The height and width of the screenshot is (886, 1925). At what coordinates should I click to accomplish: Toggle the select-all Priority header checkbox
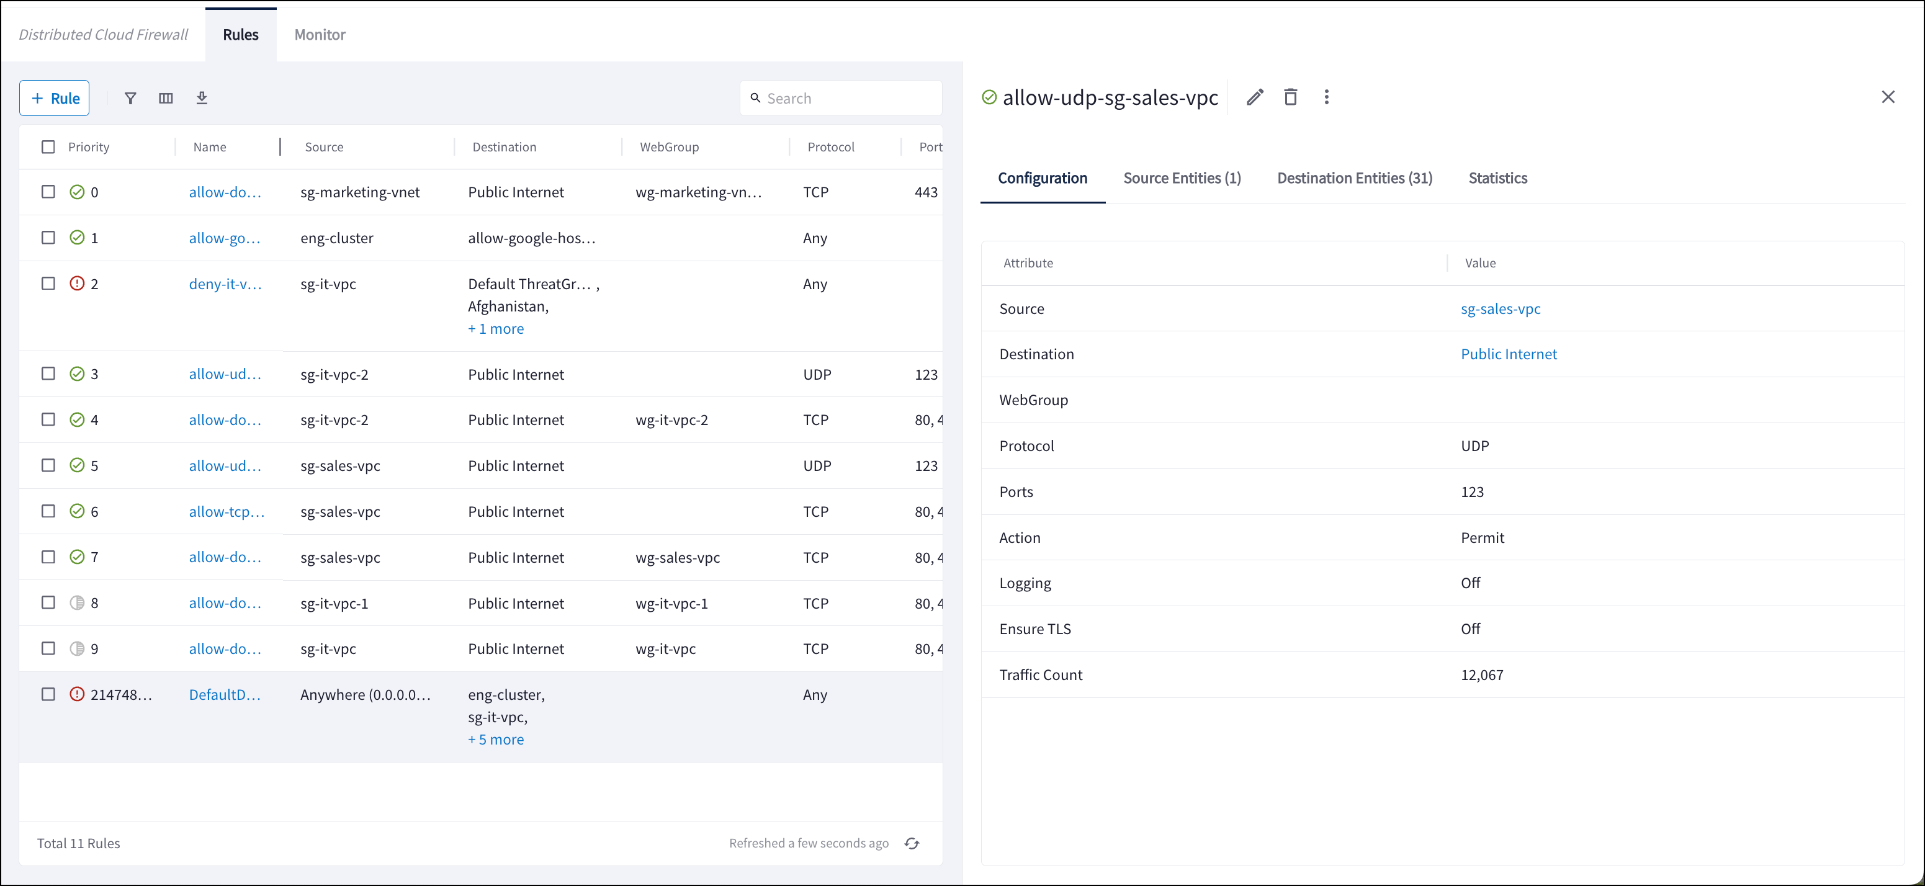(x=48, y=147)
